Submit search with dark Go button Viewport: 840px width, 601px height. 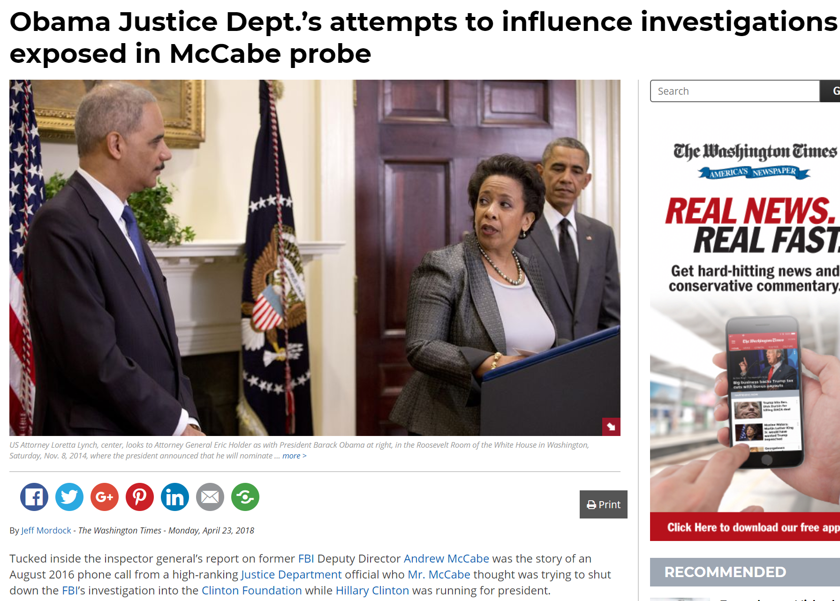click(x=830, y=91)
